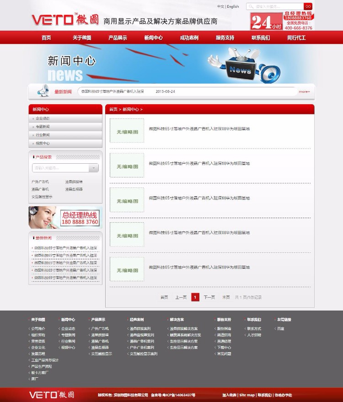Go to 末页 in the pagination
The width and height of the screenshot is (343, 402).
[226, 297]
